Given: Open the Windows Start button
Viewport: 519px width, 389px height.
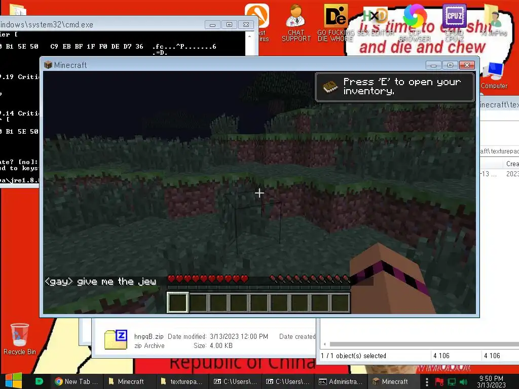Looking at the screenshot, I should tap(14, 381).
